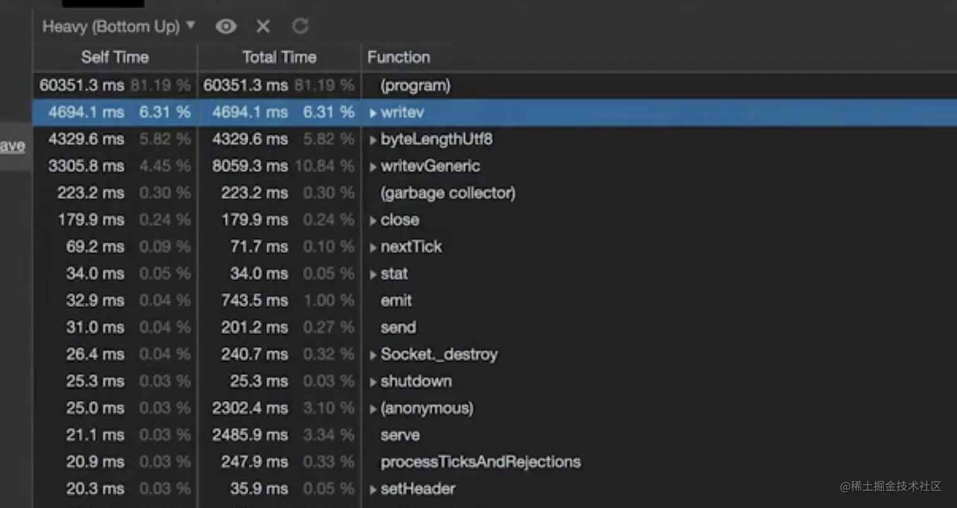Expand the shutdown function row
Image resolution: width=957 pixels, height=508 pixels.
click(x=373, y=382)
